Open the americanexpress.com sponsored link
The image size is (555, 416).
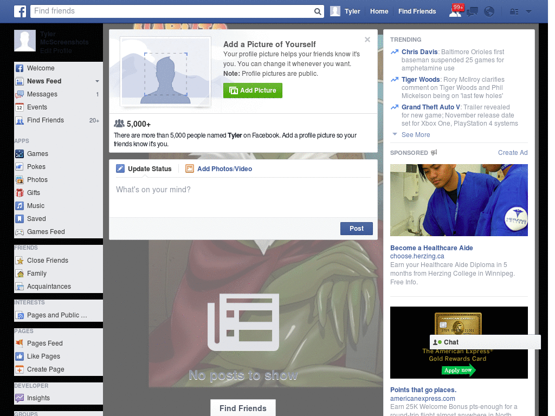point(422,398)
